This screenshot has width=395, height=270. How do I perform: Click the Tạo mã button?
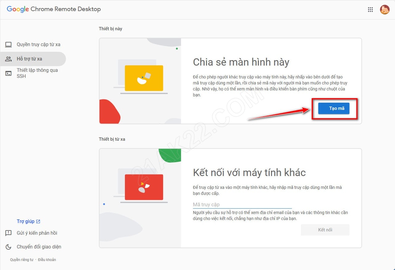tap(334, 108)
